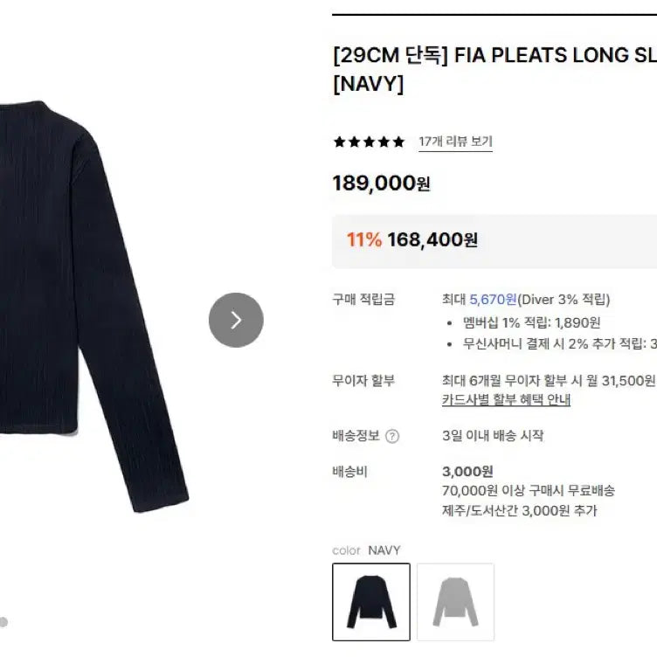The width and height of the screenshot is (657, 657).
Task: Click the next product image arrow
Action: pos(236,320)
